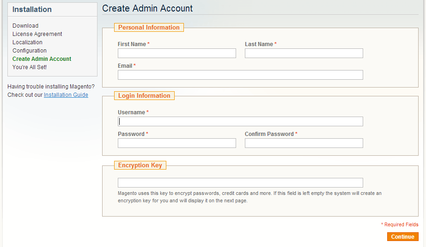This screenshot has width=426, height=247.
Task: Go to License Agreement step
Action: pyautogui.click(x=37, y=34)
